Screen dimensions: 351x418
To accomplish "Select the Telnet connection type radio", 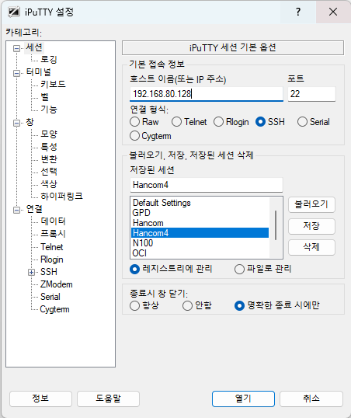I will point(189,122).
